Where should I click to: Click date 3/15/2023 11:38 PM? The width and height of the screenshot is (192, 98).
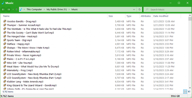pyautogui.click(x=164, y=63)
